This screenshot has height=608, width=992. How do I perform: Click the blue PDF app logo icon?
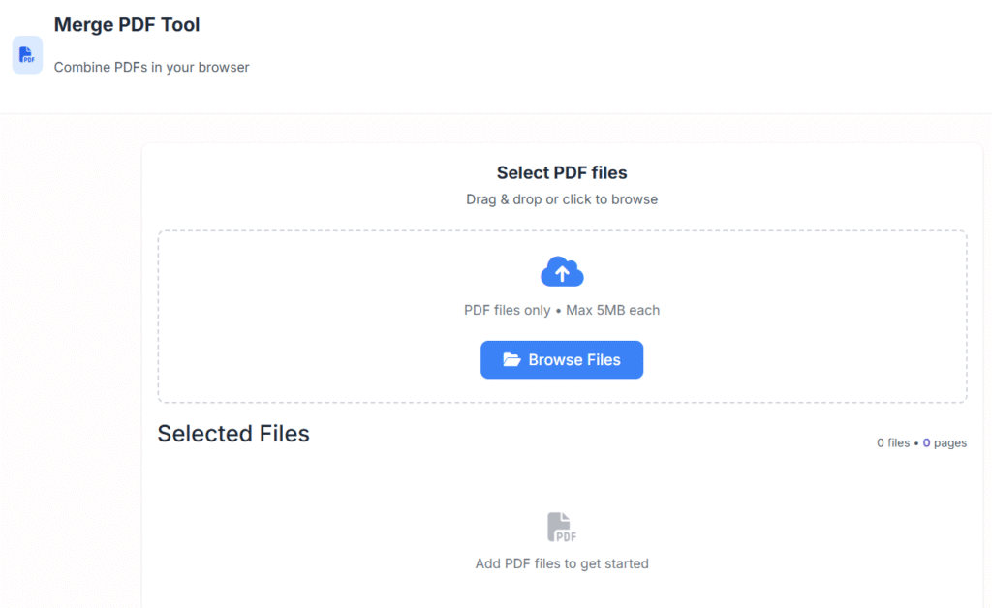[27, 55]
